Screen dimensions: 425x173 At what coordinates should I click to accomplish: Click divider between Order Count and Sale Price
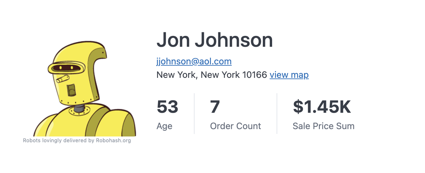tap(277, 113)
